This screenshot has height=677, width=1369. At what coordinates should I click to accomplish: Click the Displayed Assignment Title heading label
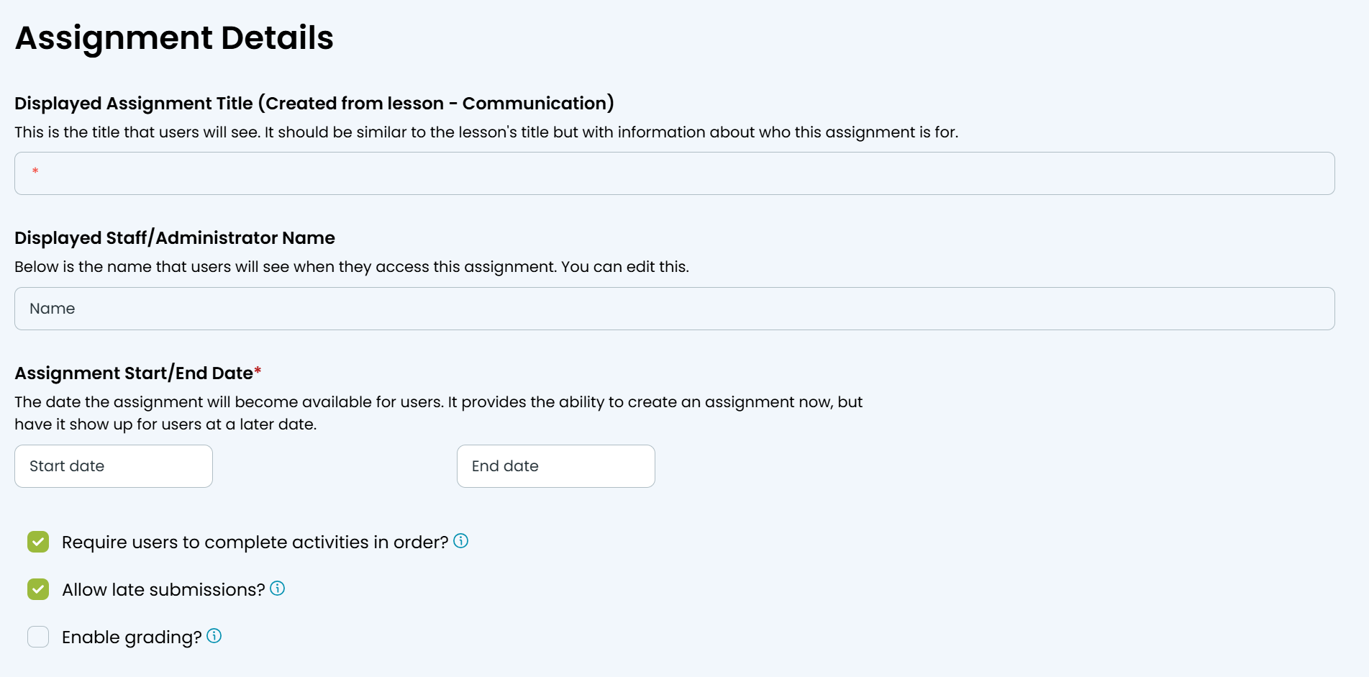(x=314, y=104)
